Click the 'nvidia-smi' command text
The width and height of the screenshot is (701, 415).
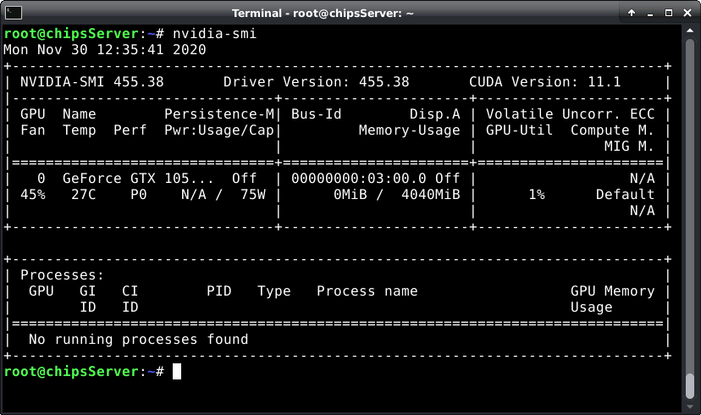point(214,34)
